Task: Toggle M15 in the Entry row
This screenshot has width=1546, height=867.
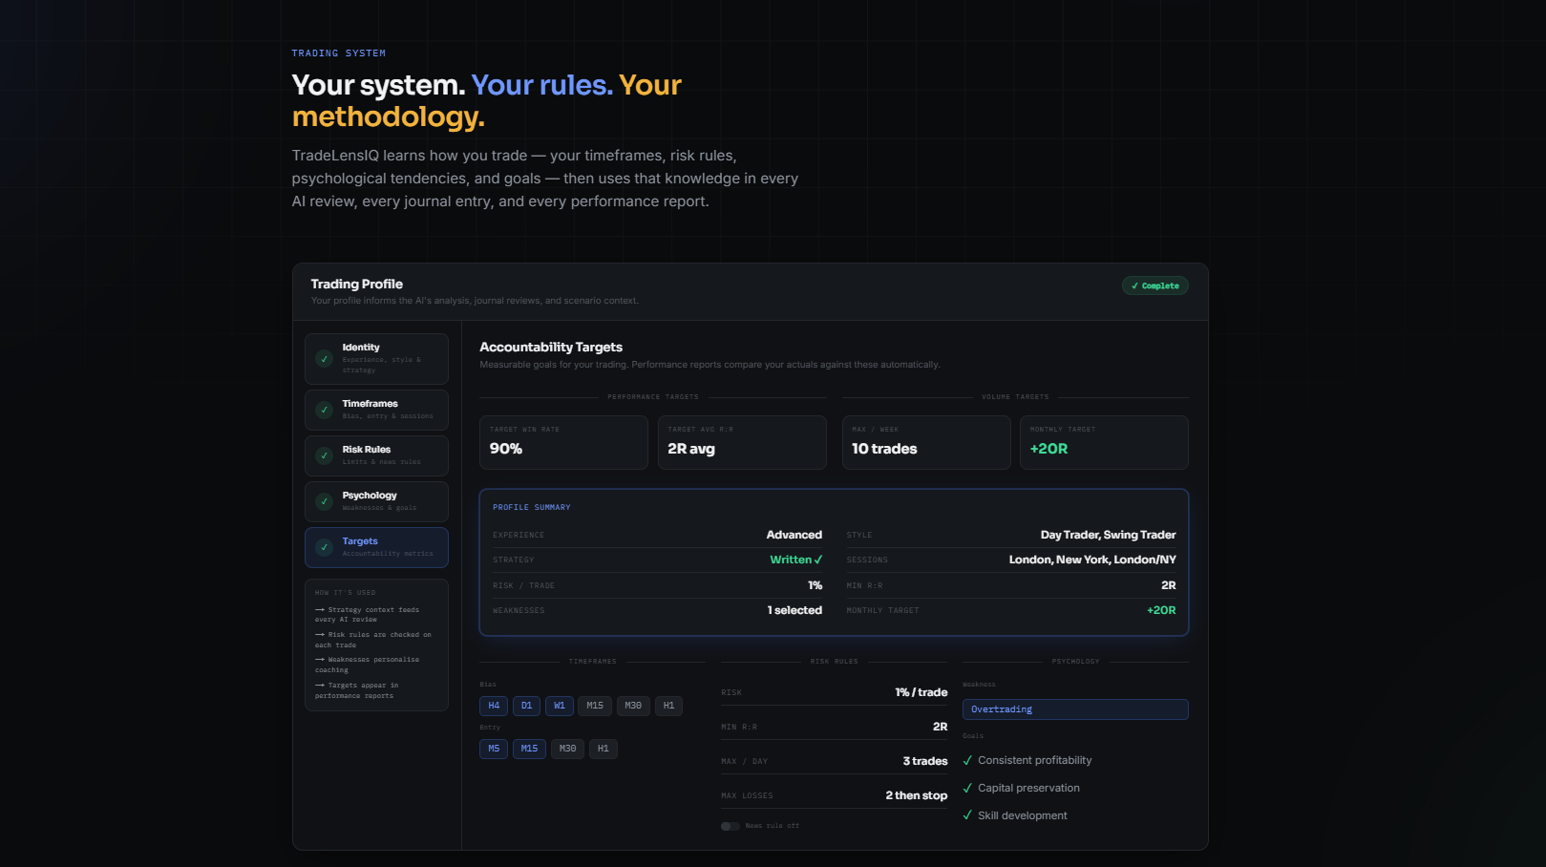Action: tap(529, 749)
